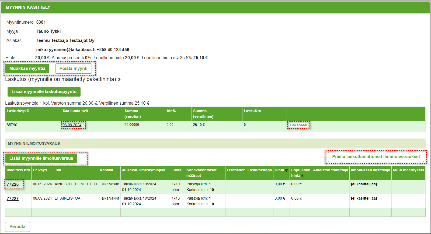The image size is (431, 234).
Task: Click customer name Teemu Testaaja Testaajat Oy
Action: click(65, 40)
